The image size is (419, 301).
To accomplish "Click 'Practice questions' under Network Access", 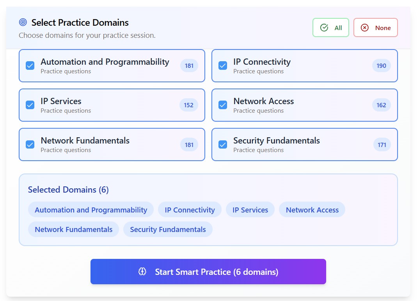I will click(x=258, y=111).
